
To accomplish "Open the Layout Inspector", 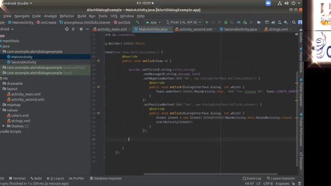I will click(281, 178).
